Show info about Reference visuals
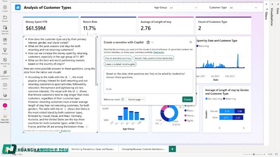The height and width of the screenshot is (157, 280). point(123,99)
